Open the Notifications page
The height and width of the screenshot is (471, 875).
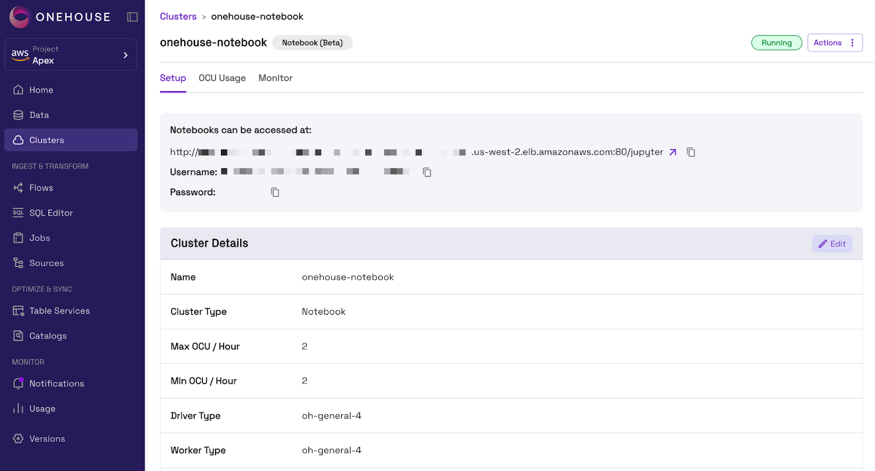click(x=57, y=383)
